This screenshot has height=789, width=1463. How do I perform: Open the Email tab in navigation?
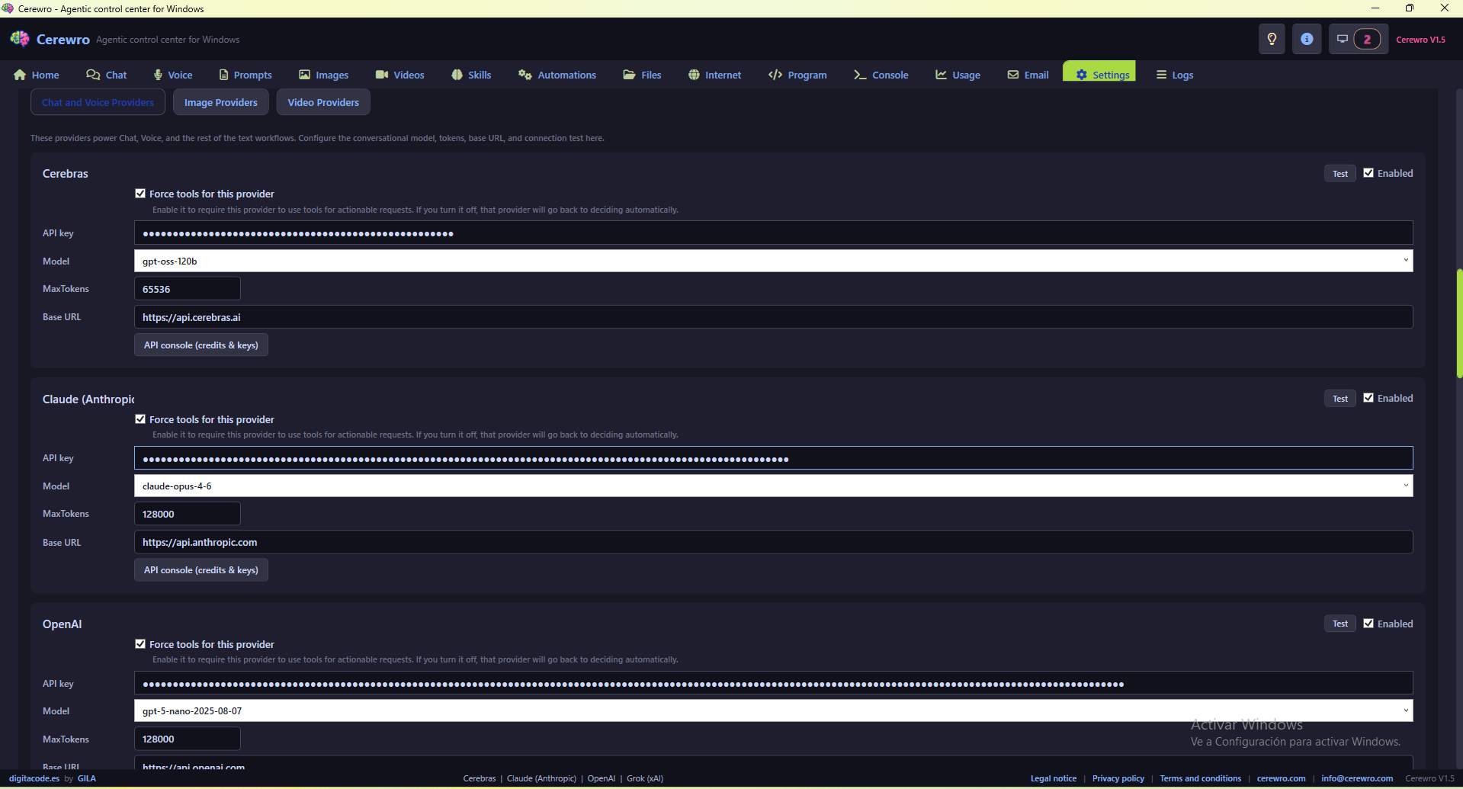1028,75
